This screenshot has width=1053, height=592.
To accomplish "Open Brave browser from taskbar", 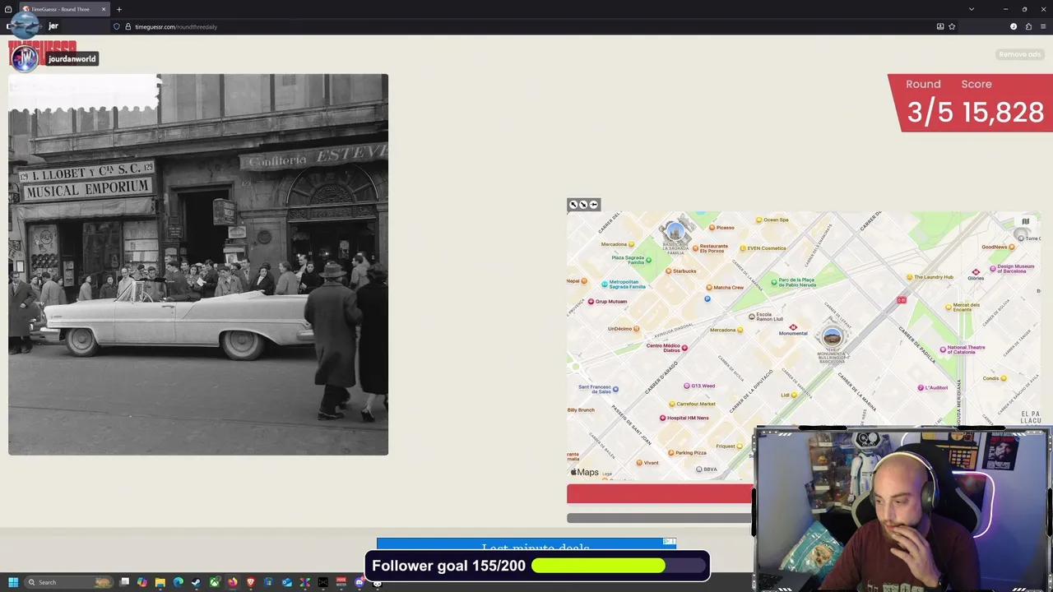I will (x=251, y=582).
